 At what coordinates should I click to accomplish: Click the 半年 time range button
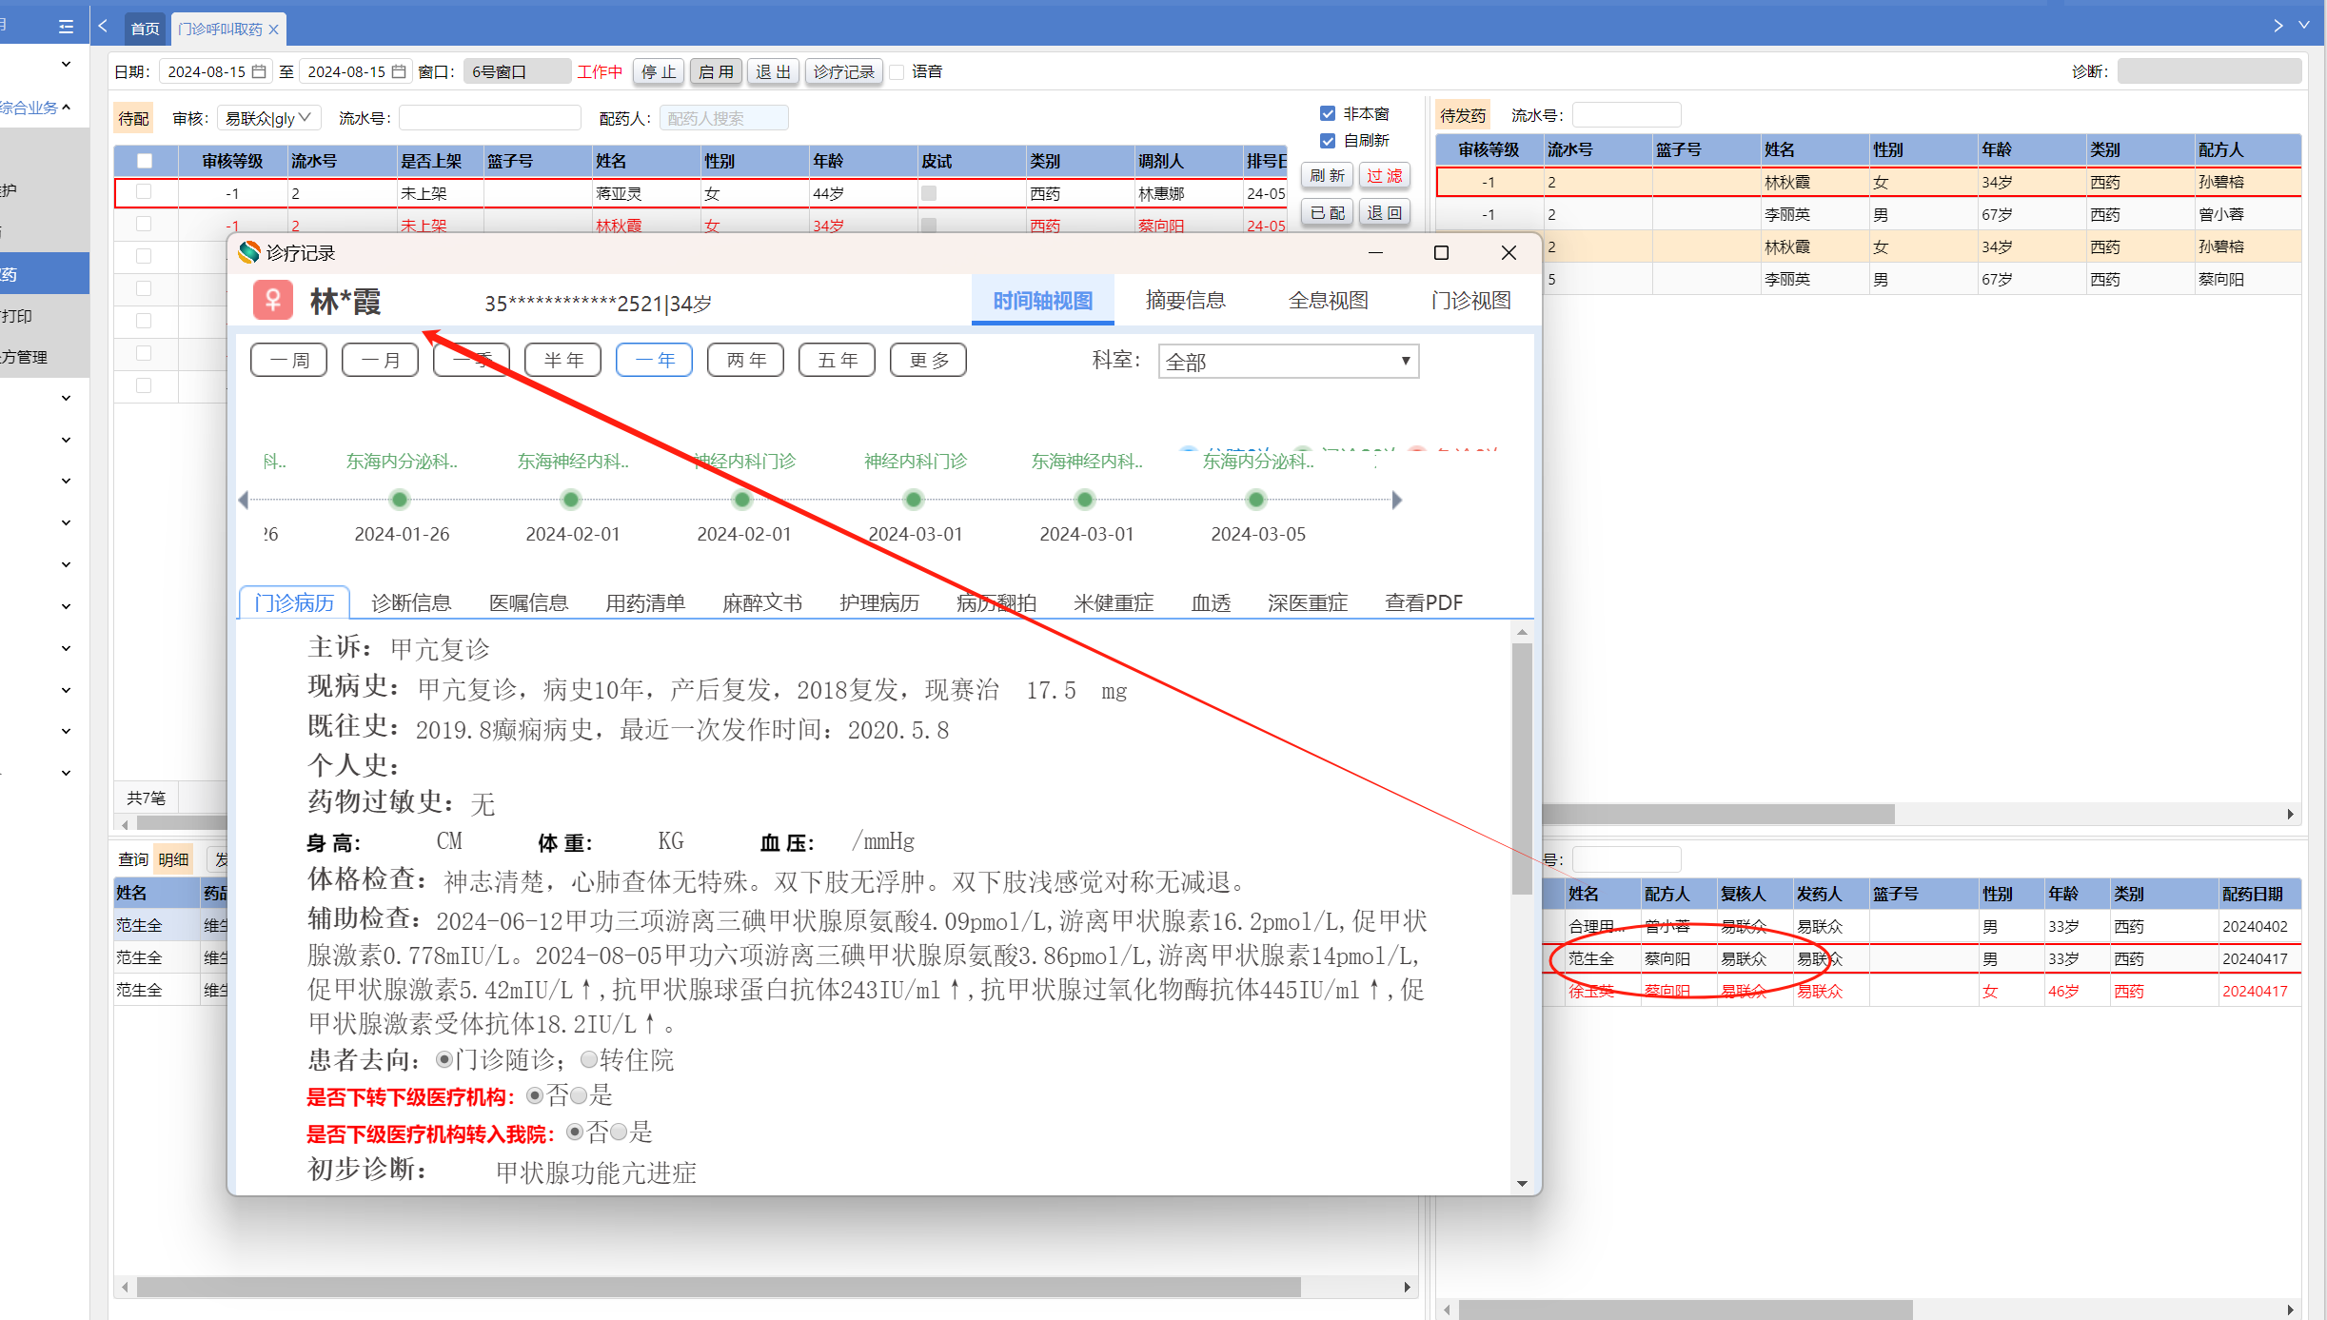pyautogui.click(x=563, y=360)
